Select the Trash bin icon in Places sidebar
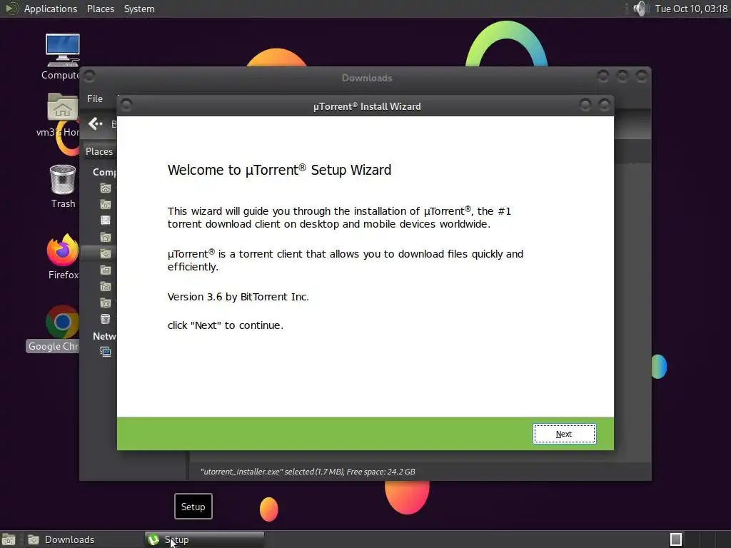Viewport: 731px width, 548px height. (106, 319)
